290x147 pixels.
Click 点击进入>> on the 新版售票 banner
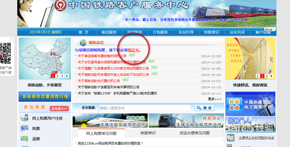tap(59, 109)
